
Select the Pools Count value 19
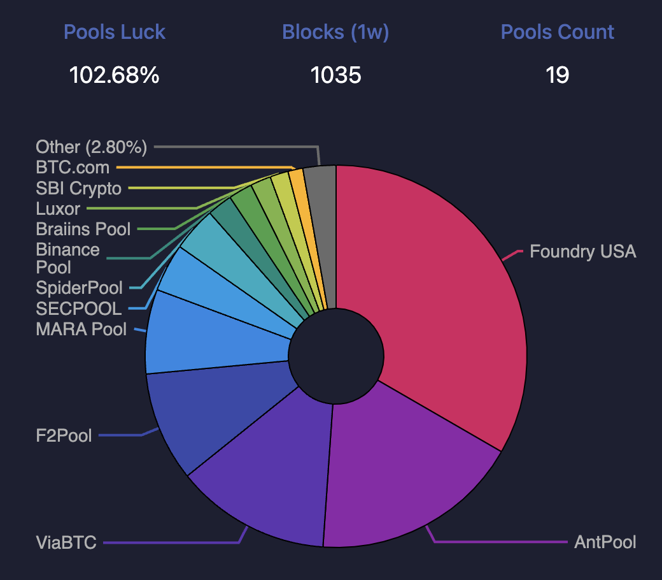pos(558,75)
